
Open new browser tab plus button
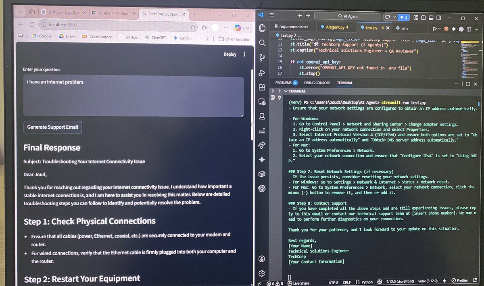pyautogui.click(x=195, y=14)
